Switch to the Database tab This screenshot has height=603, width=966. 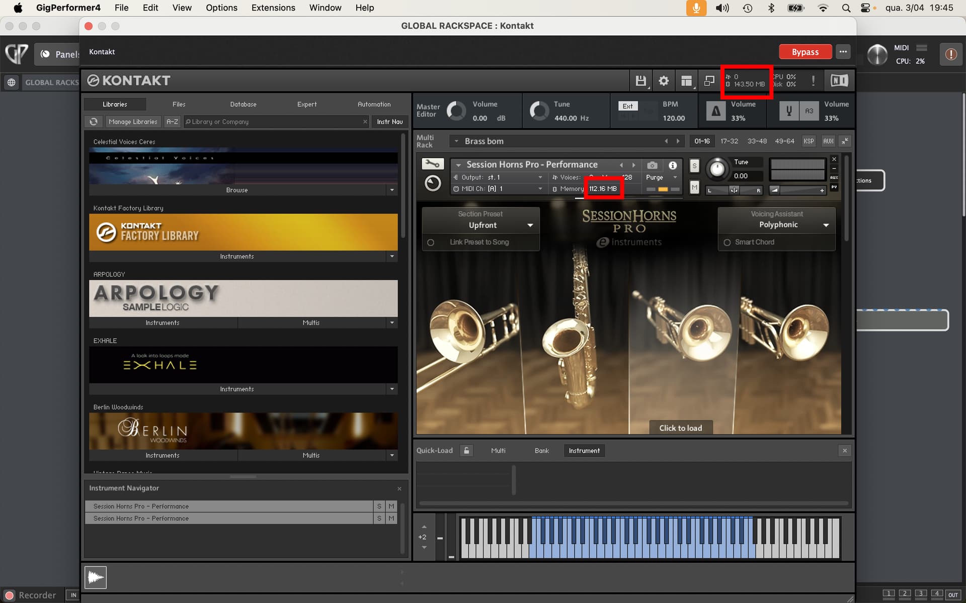coord(243,105)
